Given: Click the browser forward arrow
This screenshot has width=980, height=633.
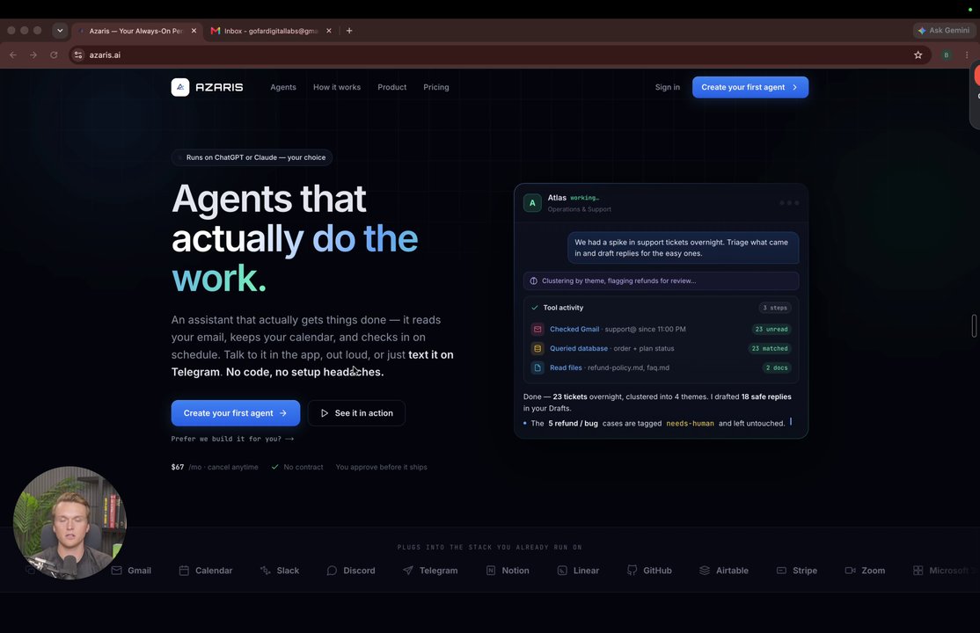Looking at the screenshot, I should pos(33,55).
